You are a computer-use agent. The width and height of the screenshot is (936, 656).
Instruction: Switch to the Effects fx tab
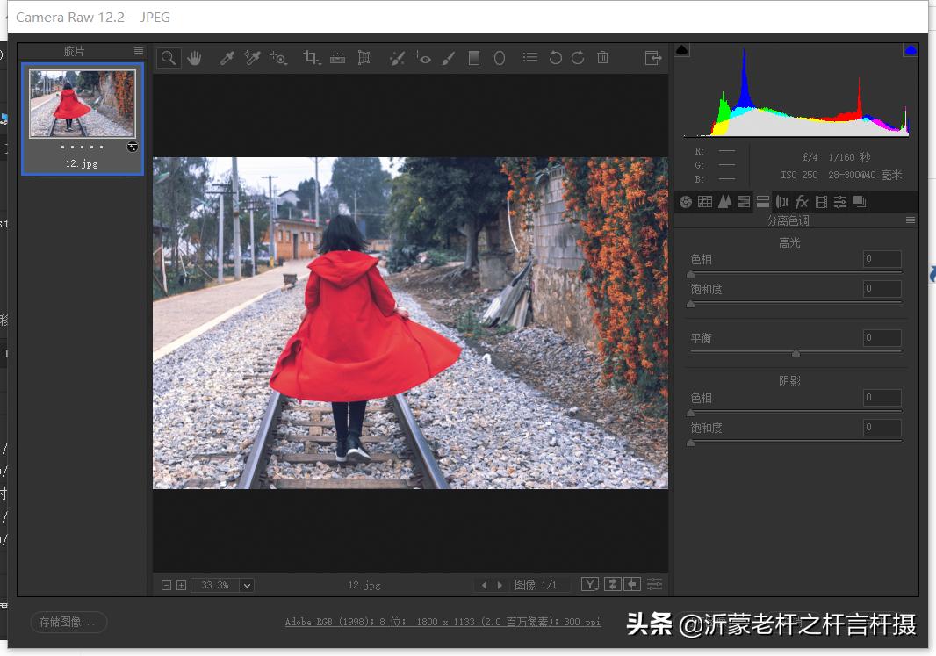(802, 202)
